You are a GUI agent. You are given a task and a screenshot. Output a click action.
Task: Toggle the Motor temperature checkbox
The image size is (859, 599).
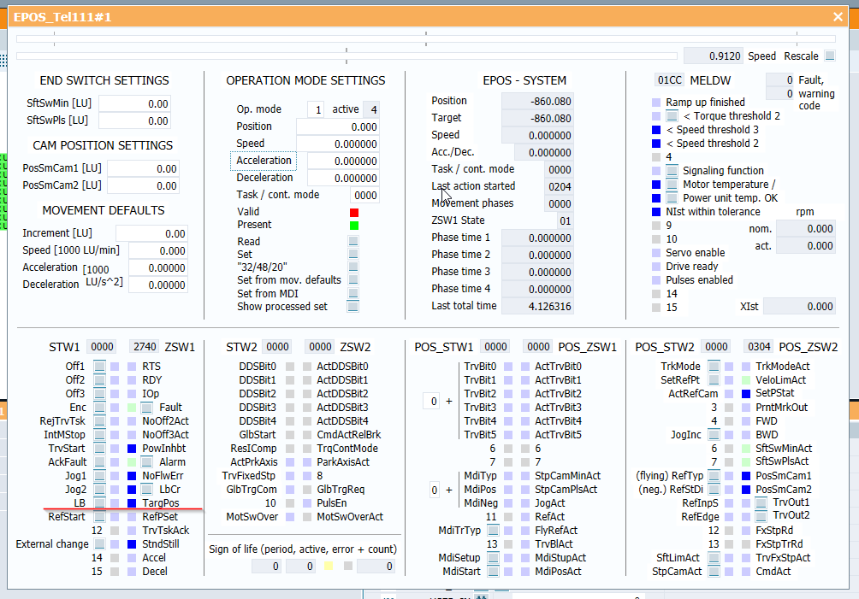pos(672,185)
